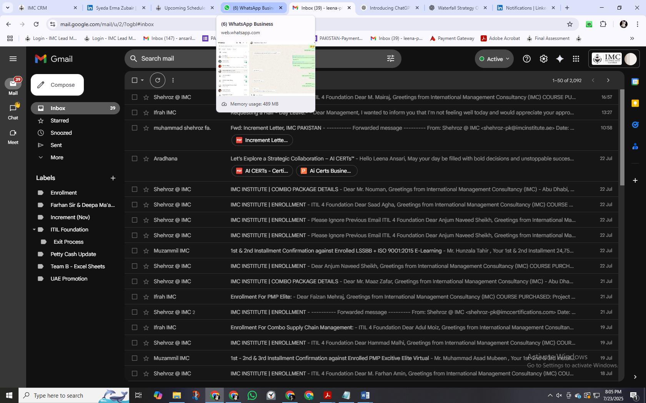Expand the side panel arrow
Screen dimensions: 646x403
click(x=635, y=377)
